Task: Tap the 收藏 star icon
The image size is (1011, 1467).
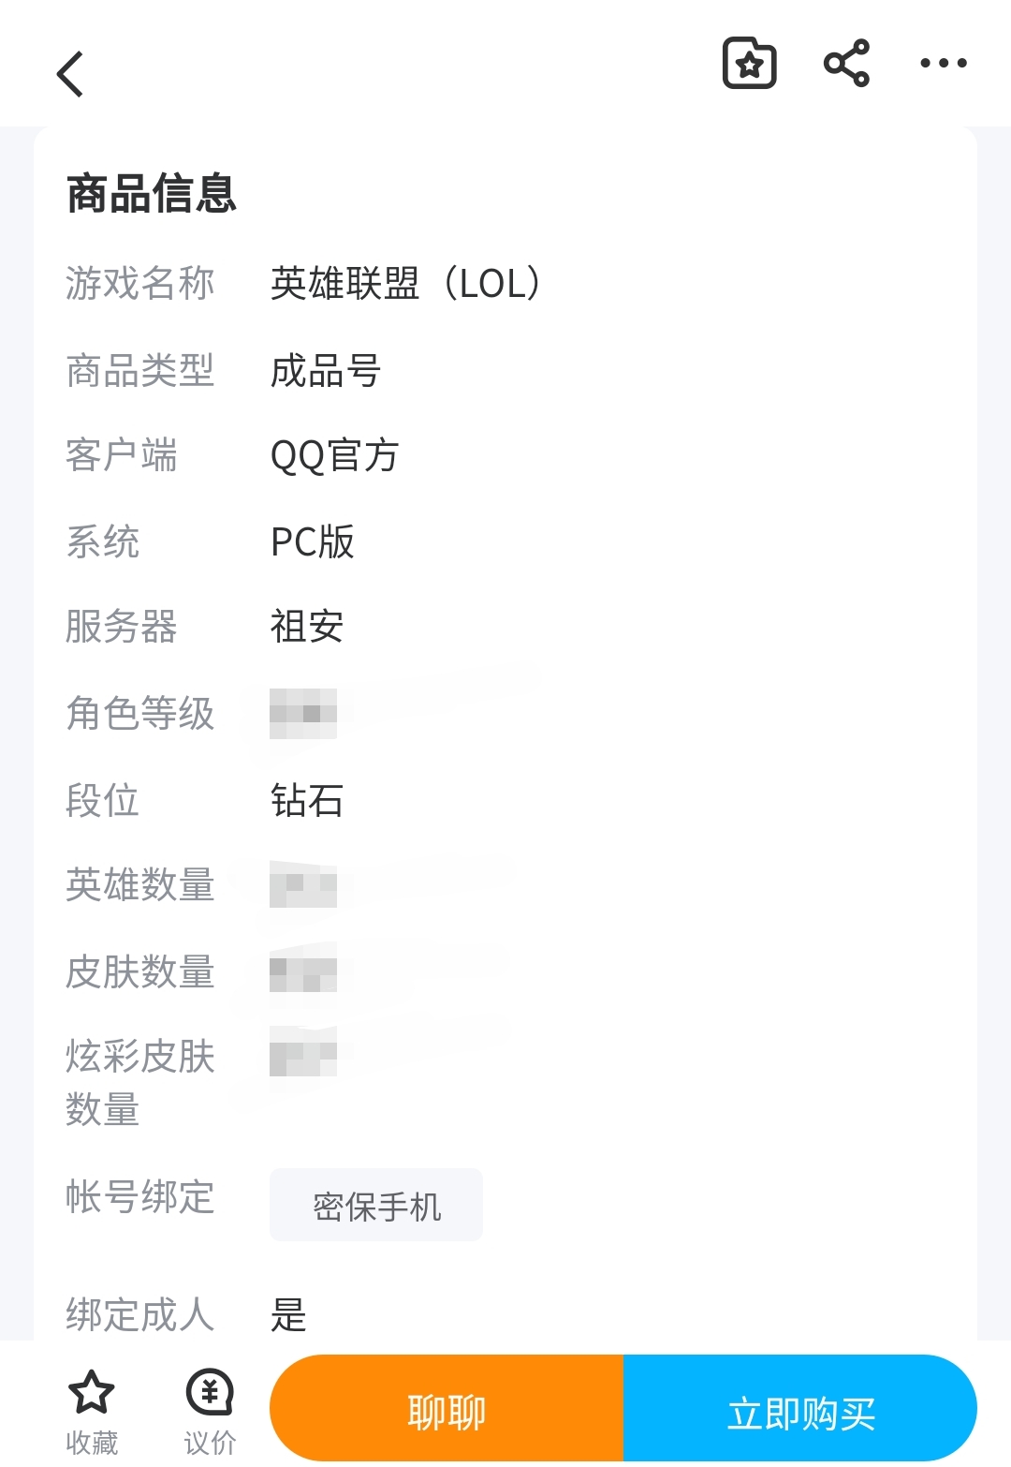Action: pos(92,1393)
